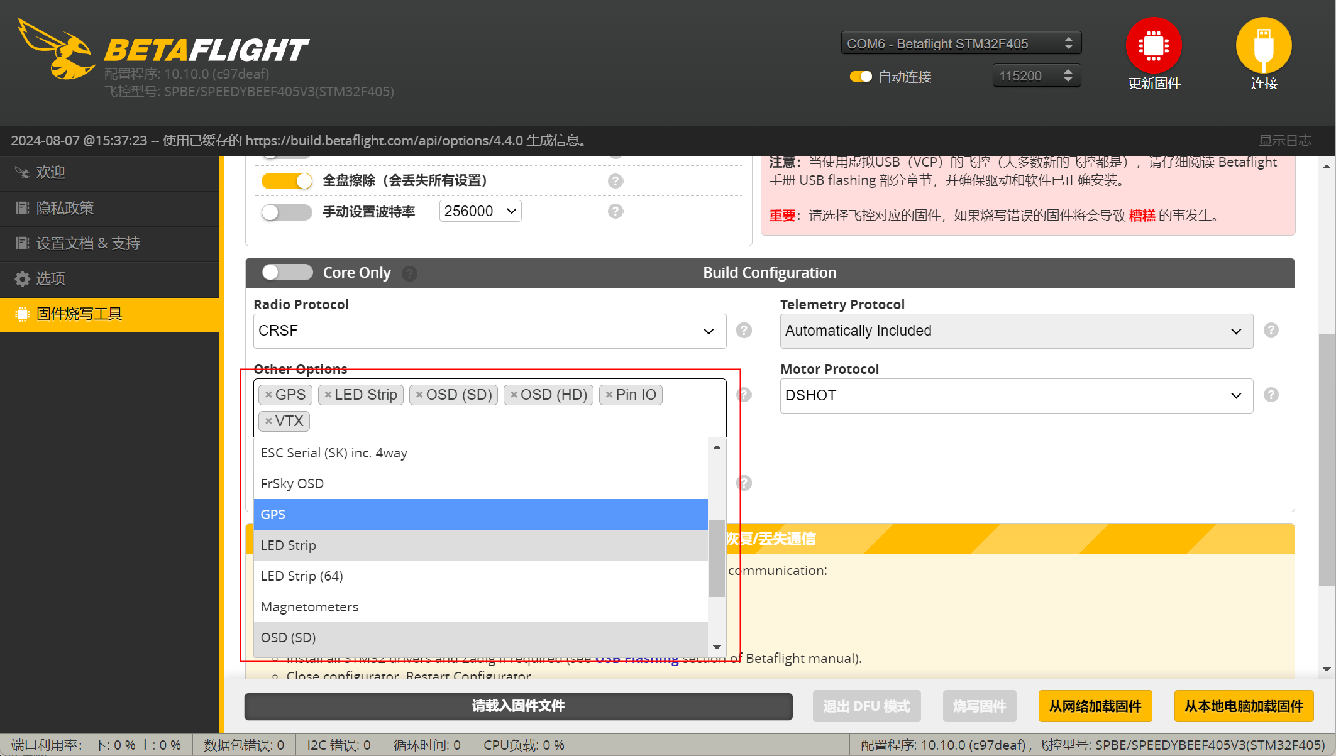Image resolution: width=1336 pixels, height=756 pixels.
Task: Select highlighted GPS option in list
Action: click(481, 515)
